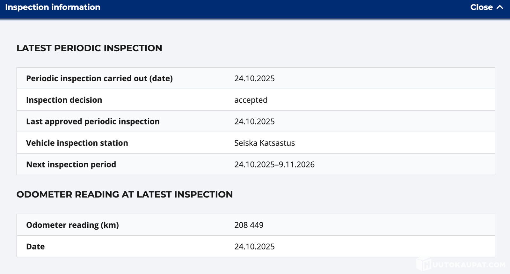Viewport: 510px width, 274px height.
Task: Click the Vehicle inspection station label
Action: (x=77, y=143)
